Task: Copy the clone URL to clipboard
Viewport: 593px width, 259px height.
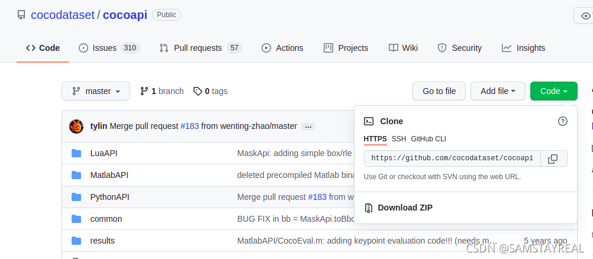Action: click(x=553, y=158)
